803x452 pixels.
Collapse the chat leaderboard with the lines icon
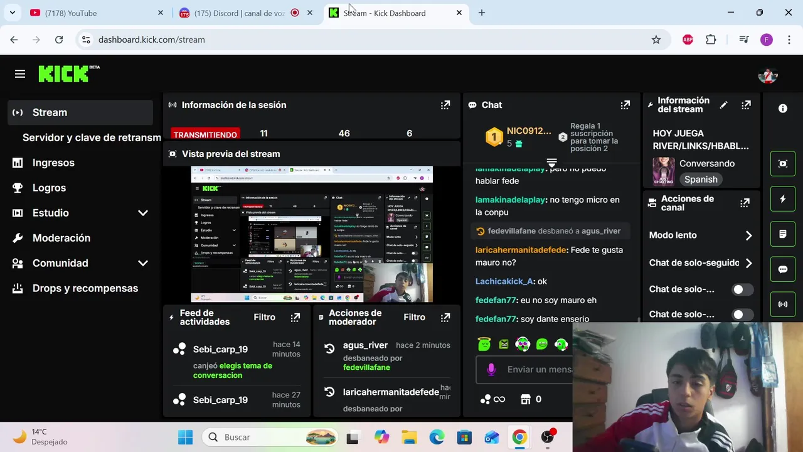pos(552,163)
